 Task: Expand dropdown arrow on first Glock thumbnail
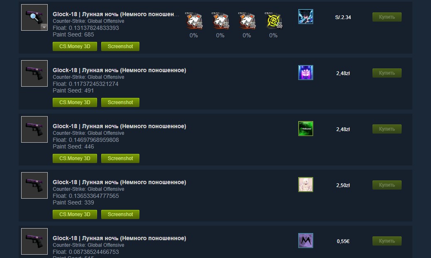(x=44, y=27)
